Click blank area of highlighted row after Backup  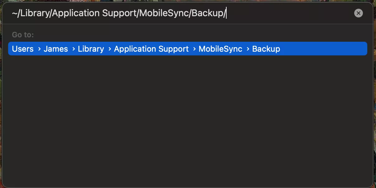(x=324, y=49)
